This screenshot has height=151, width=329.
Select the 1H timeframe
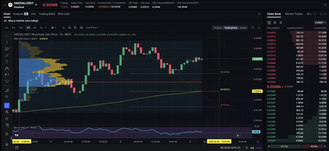tap(28, 28)
